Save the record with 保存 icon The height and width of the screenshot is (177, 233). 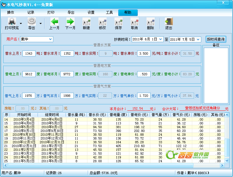pyautogui.click(x=118, y=22)
